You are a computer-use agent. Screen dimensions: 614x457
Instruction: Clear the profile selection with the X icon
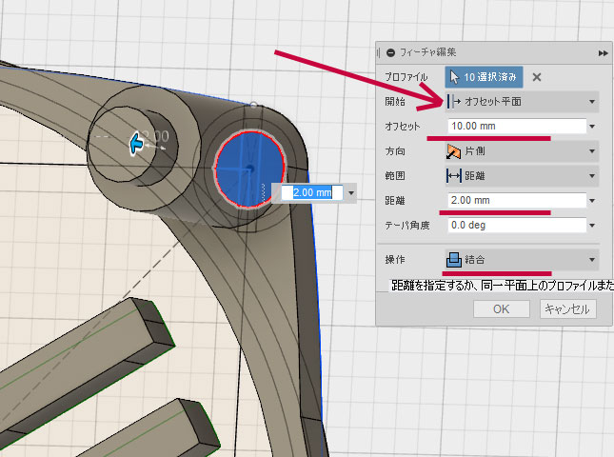click(x=537, y=77)
